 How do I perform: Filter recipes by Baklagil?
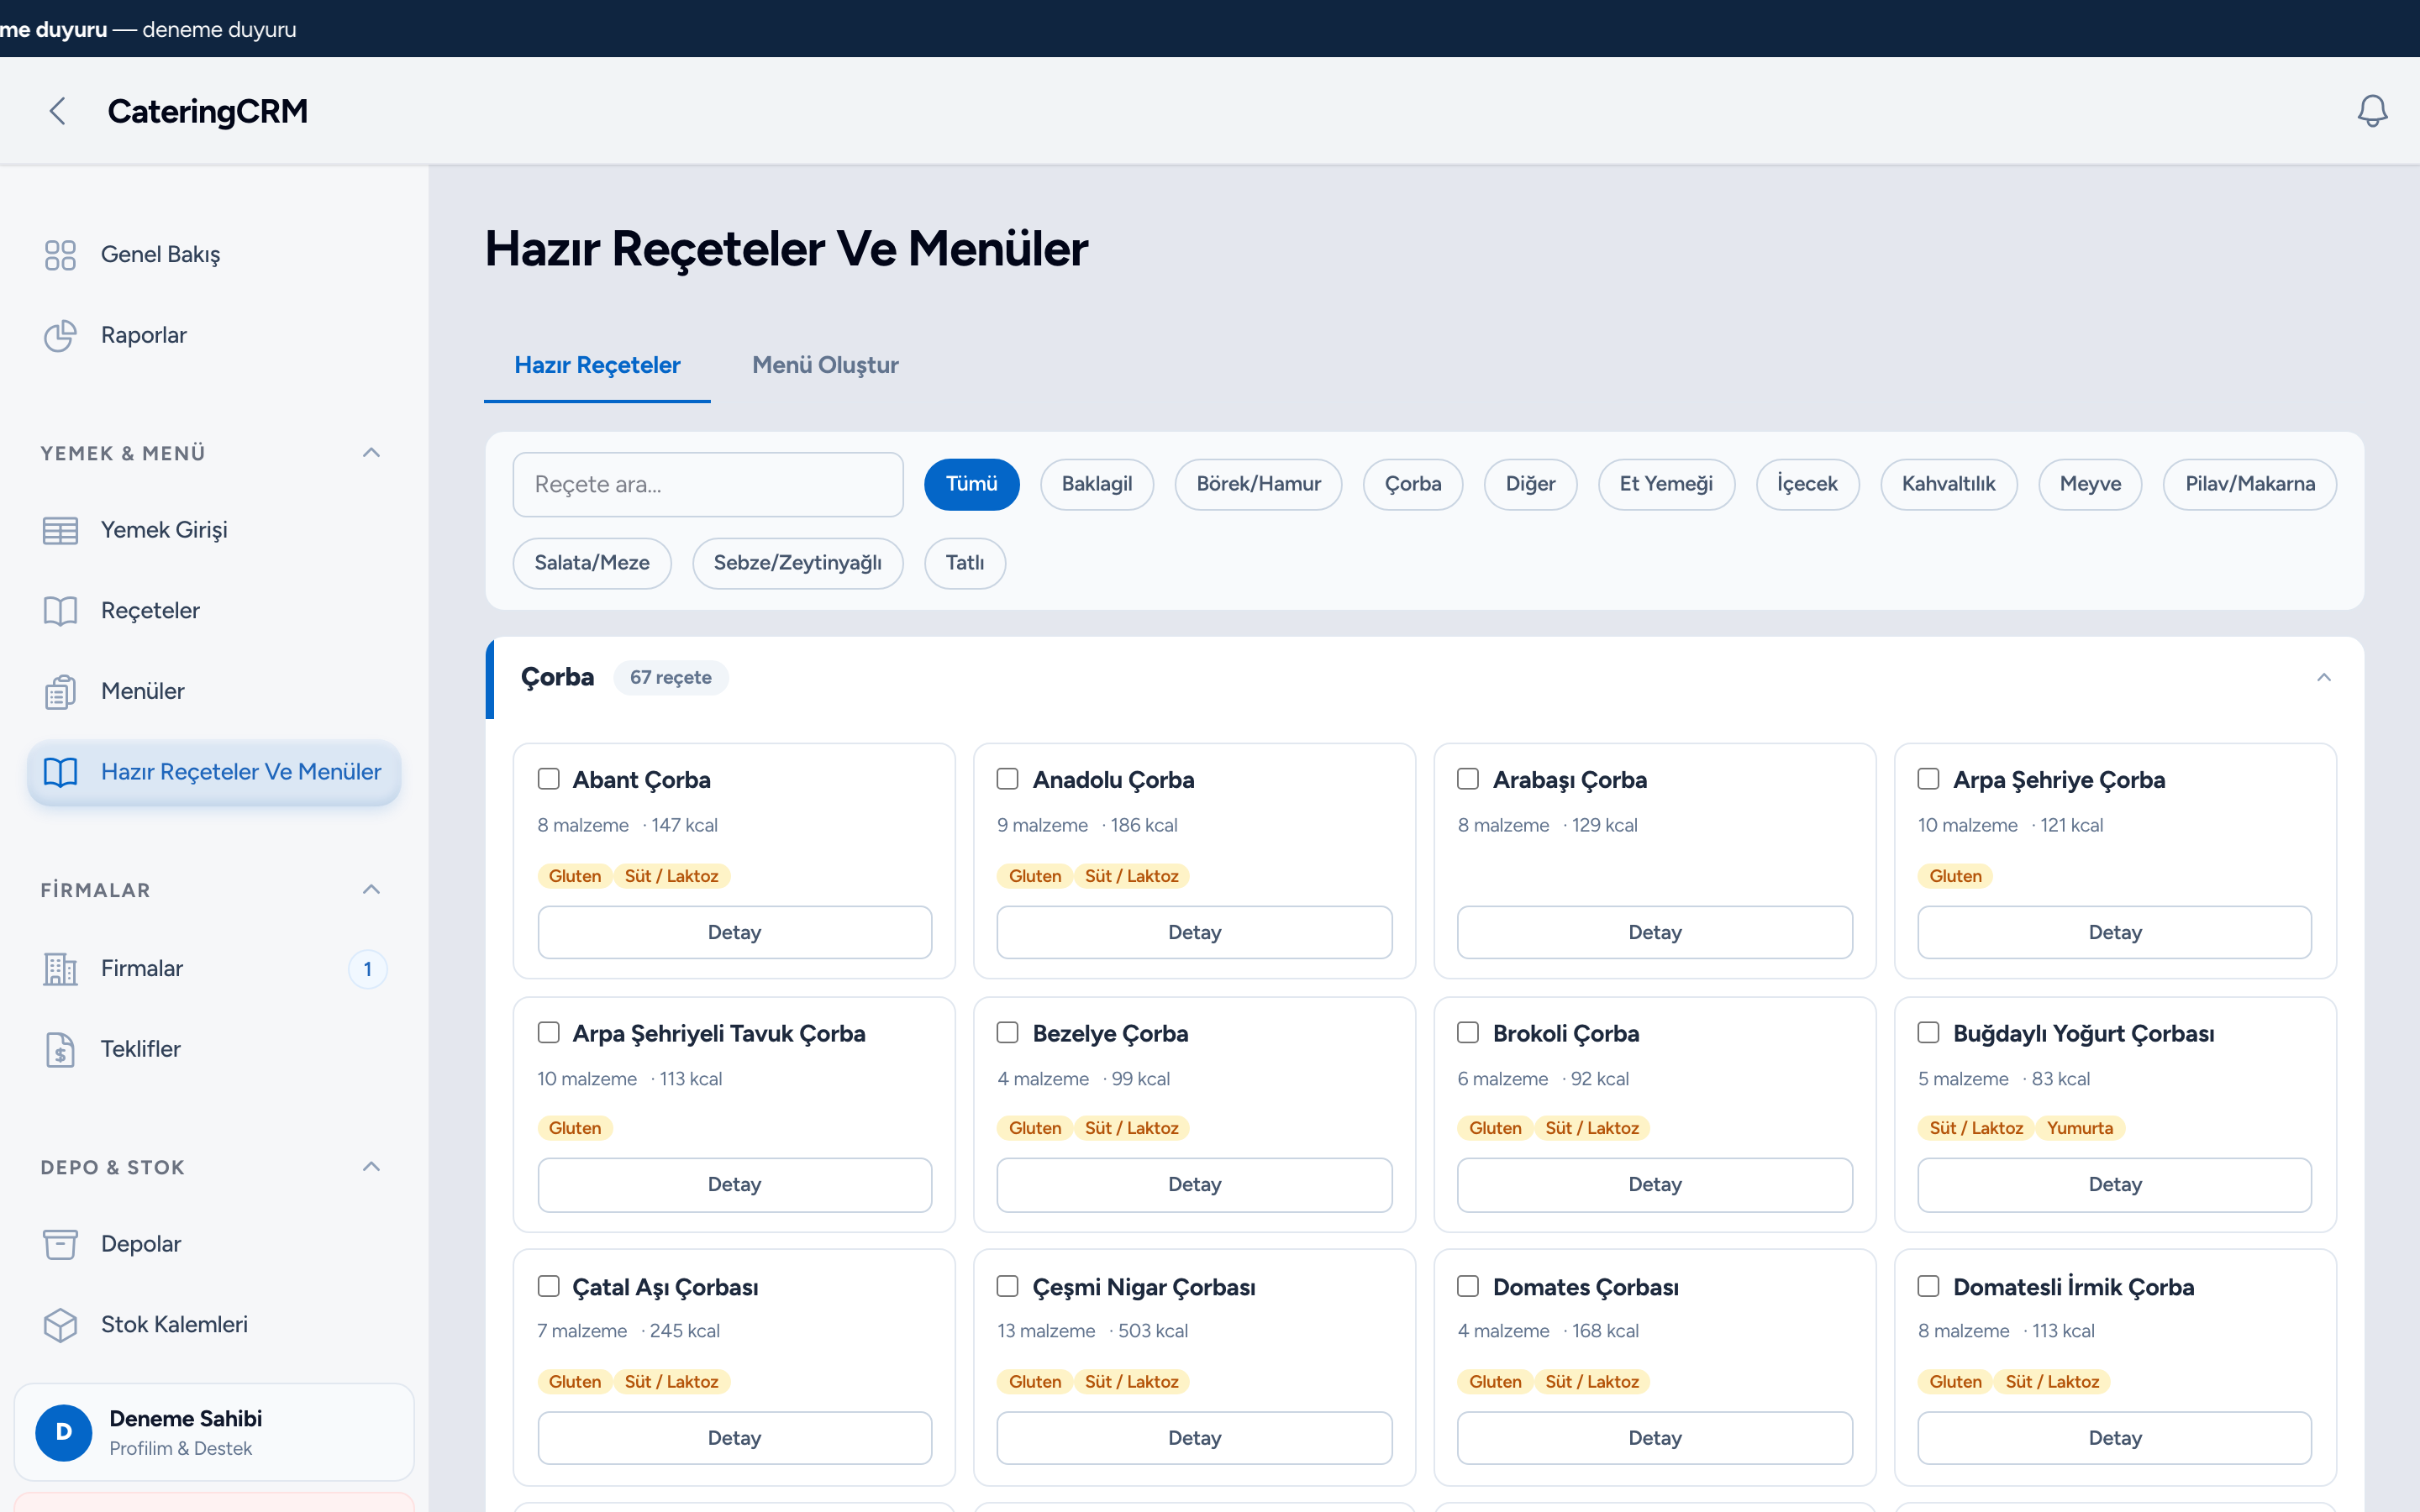point(1097,485)
